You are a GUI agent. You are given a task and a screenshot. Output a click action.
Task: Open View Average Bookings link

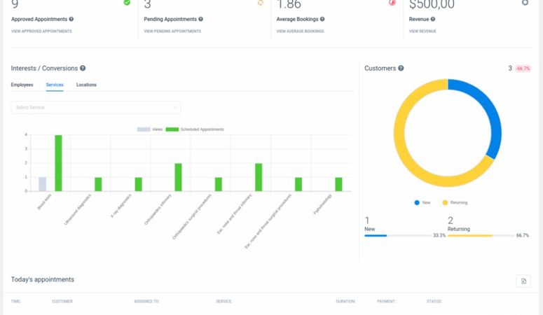point(300,31)
